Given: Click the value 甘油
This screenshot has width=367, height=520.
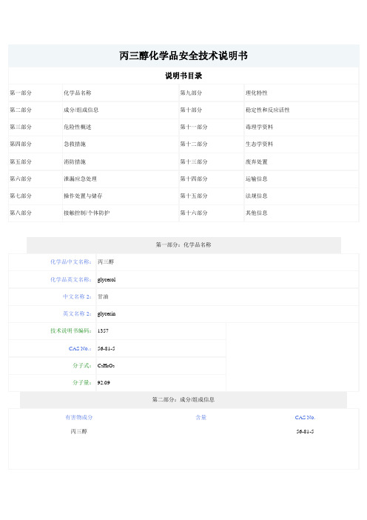Looking at the screenshot, I should coord(103,296).
